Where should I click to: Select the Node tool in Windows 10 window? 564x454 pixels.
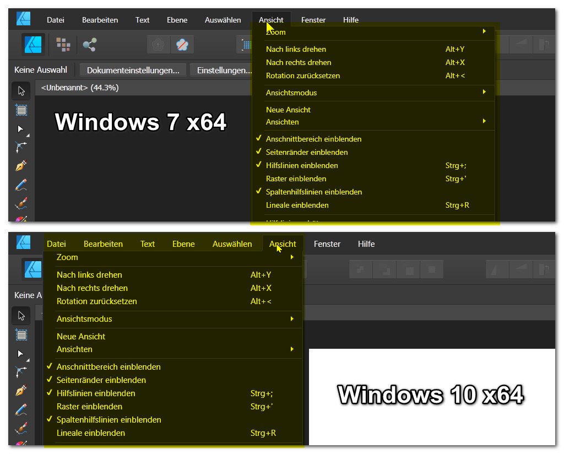(21, 354)
